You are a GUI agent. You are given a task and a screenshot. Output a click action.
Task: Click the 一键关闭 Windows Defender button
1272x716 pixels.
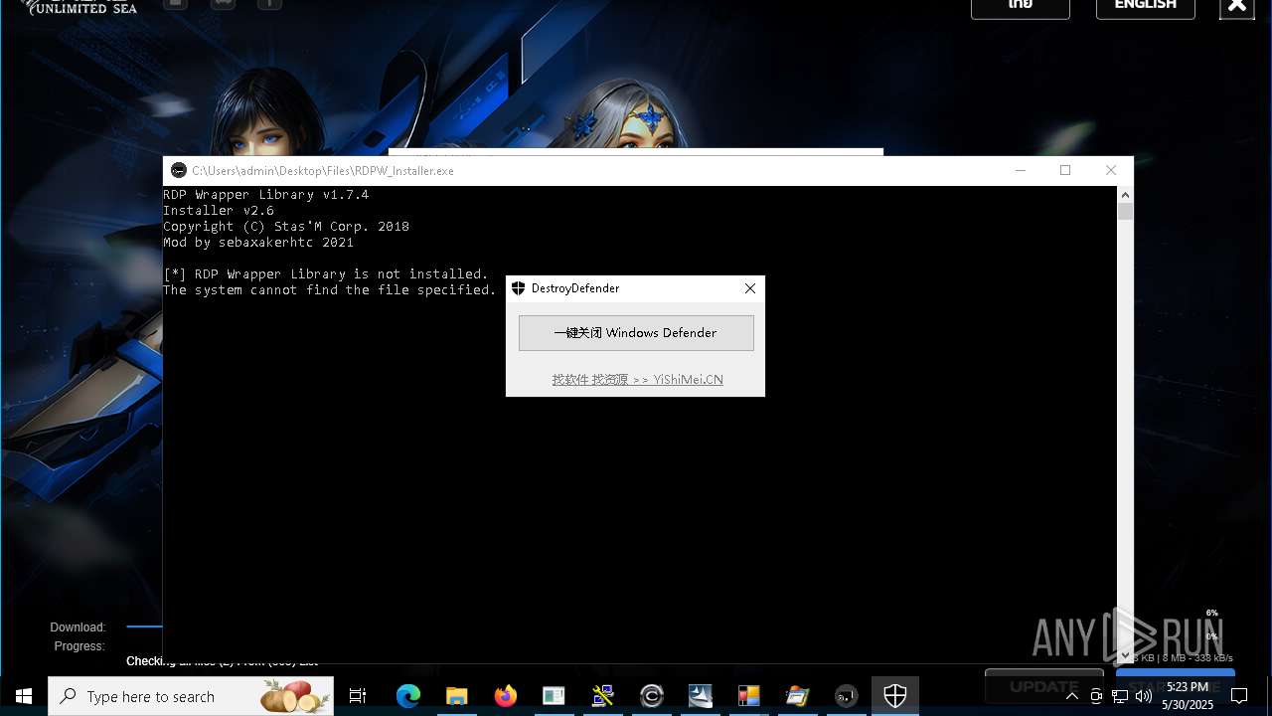pos(636,333)
